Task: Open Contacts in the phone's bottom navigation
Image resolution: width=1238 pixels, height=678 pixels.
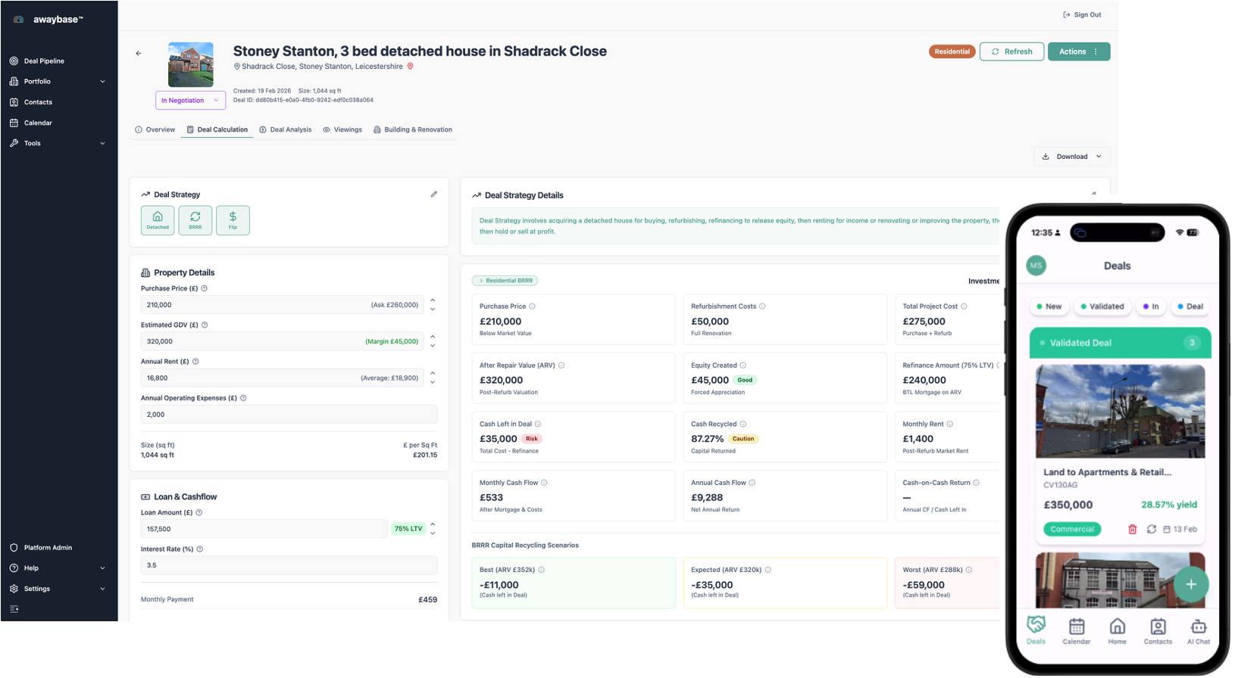Action: point(1158,631)
